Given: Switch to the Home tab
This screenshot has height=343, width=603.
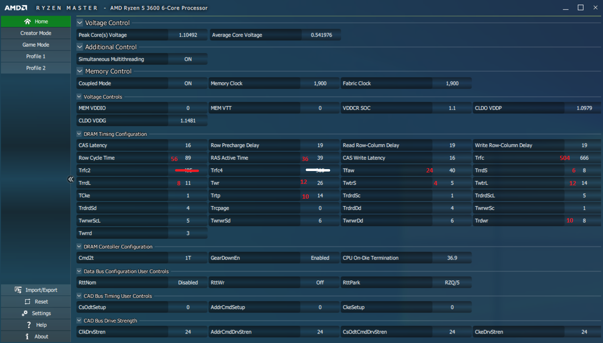Looking at the screenshot, I should [x=36, y=21].
